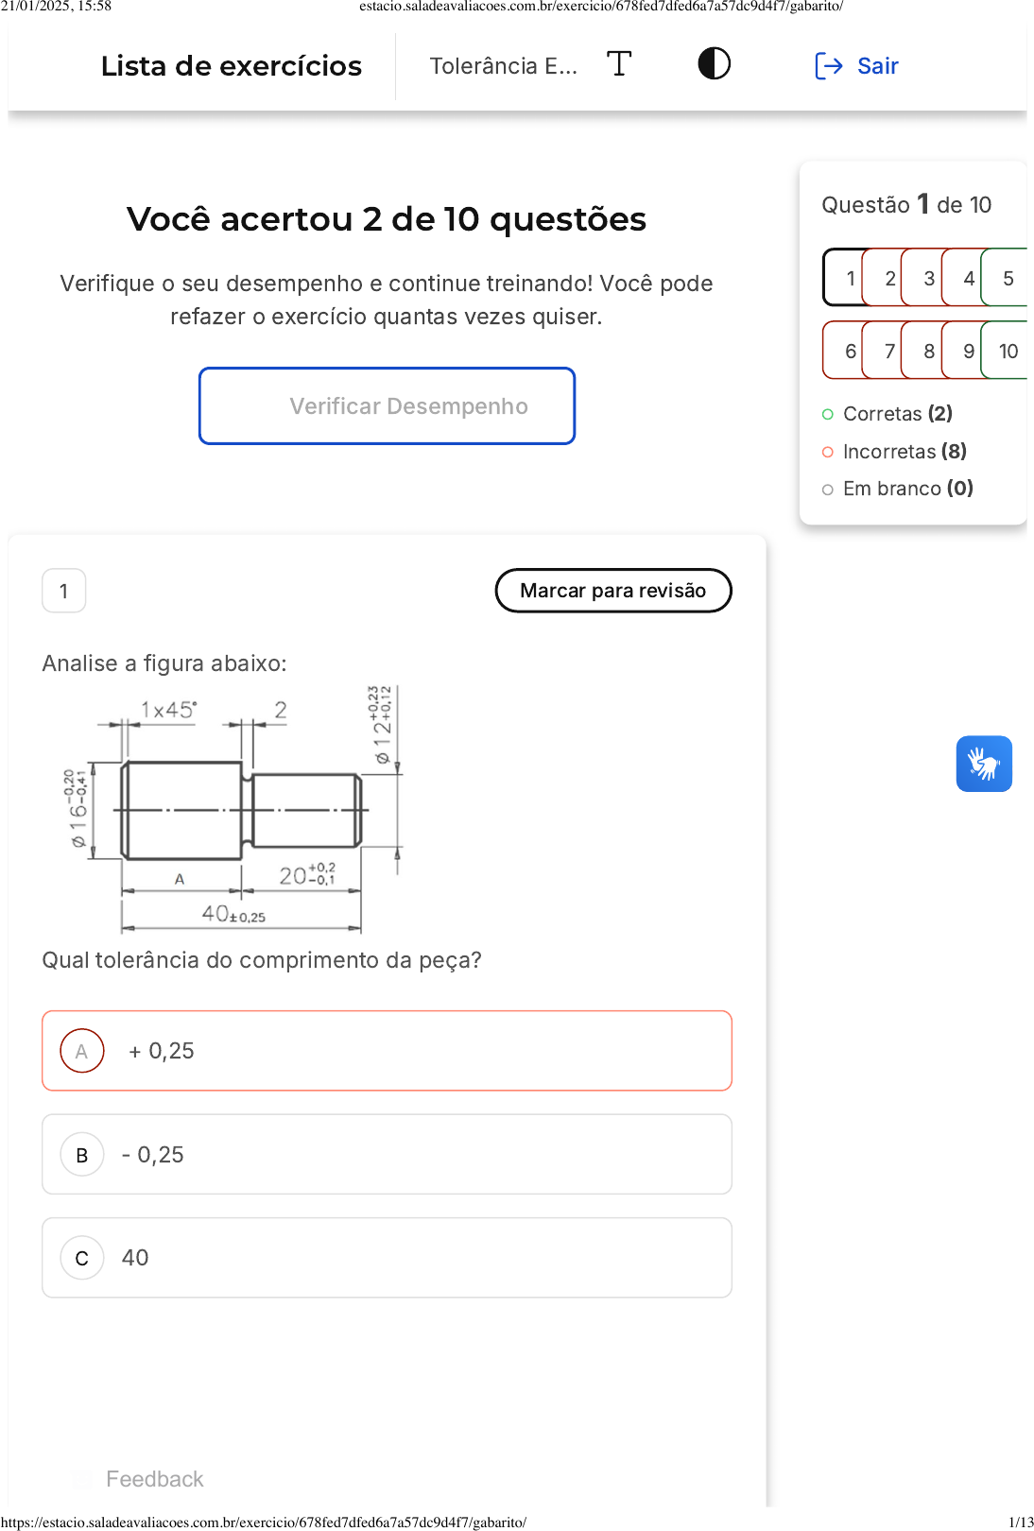Select answer option B radio circle
This screenshot has width=1034, height=1531.
pyautogui.click(x=82, y=1155)
